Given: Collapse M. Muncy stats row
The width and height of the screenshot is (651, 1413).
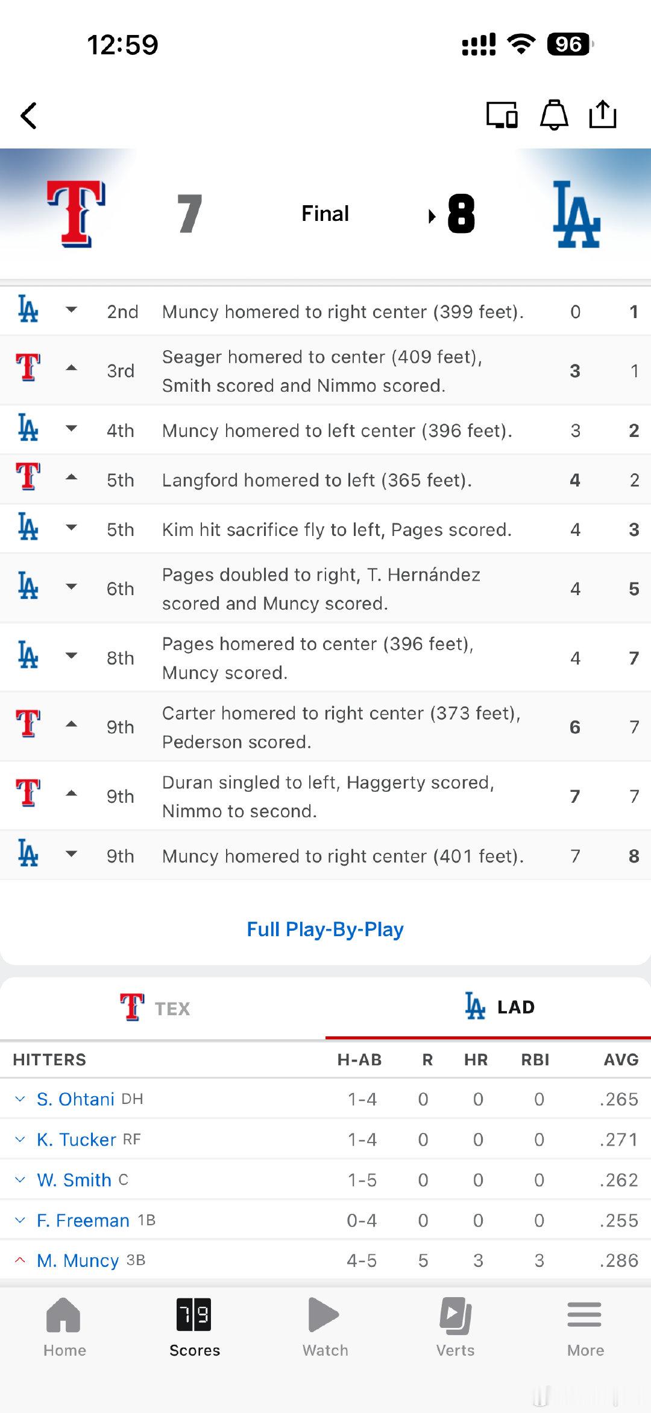Looking at the screenshot, I should coord(20,1260).
